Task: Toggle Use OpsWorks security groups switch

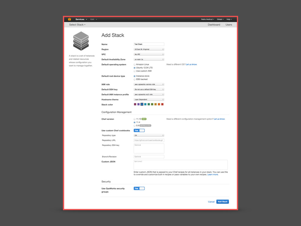Action: (139, 189)
